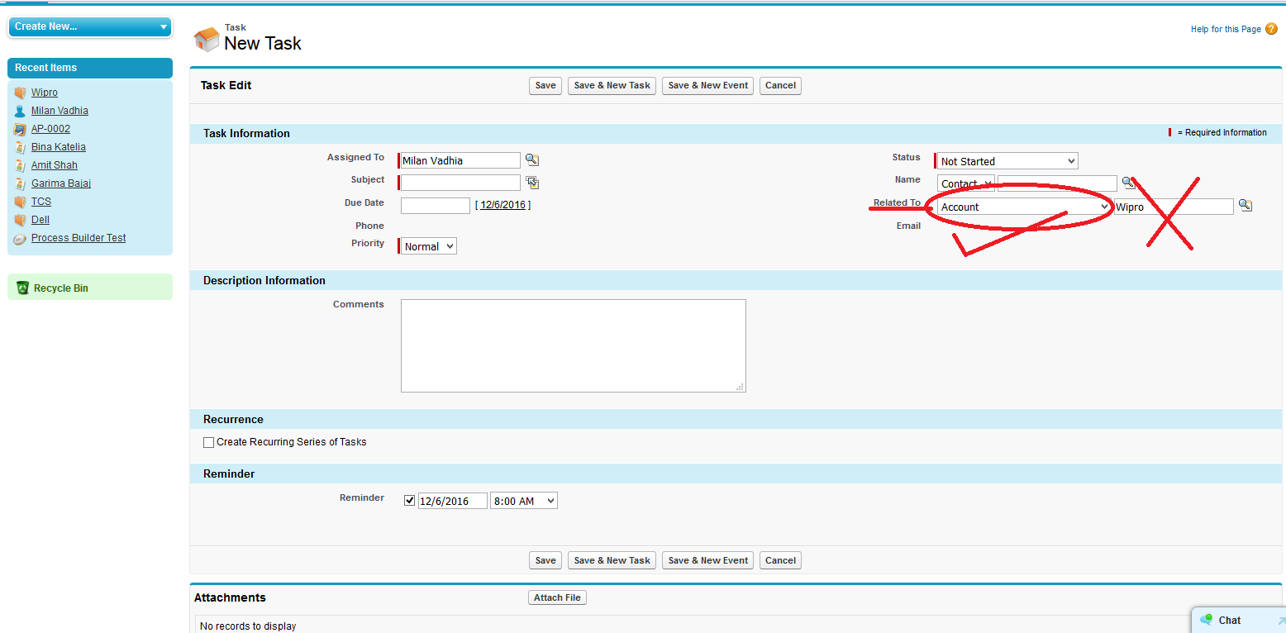Open AP-0002 link in Recent Items
1286x633 pixels.
(50, 129)
